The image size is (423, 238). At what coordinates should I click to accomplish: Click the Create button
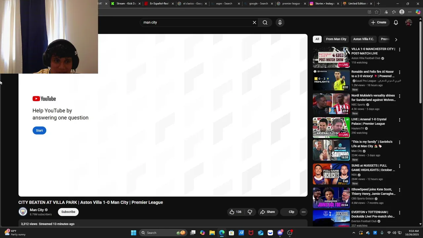[379, 22]
